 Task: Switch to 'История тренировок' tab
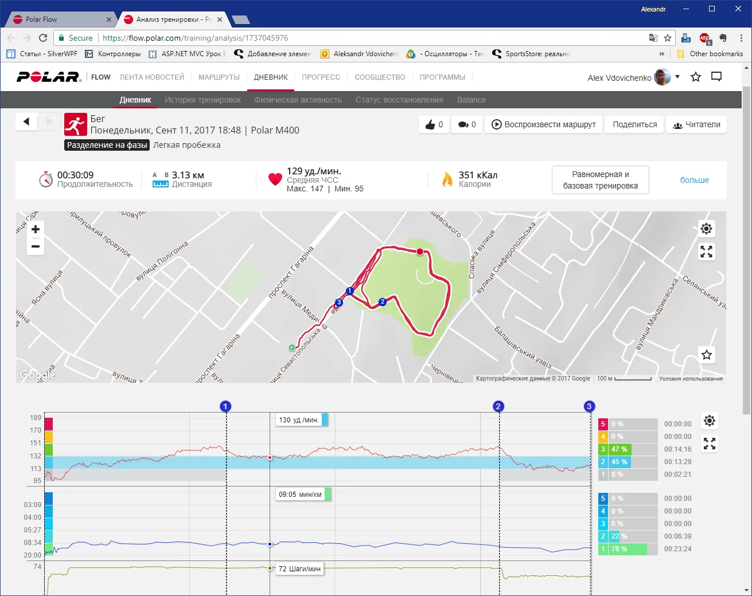click(x=202, y=100)
